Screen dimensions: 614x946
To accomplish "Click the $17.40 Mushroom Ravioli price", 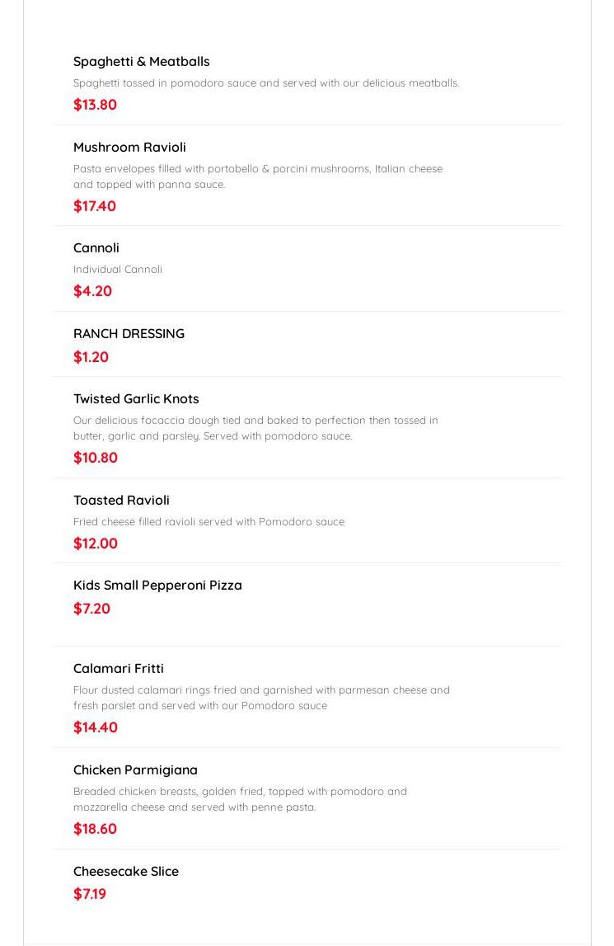I will tap(95, 206).
